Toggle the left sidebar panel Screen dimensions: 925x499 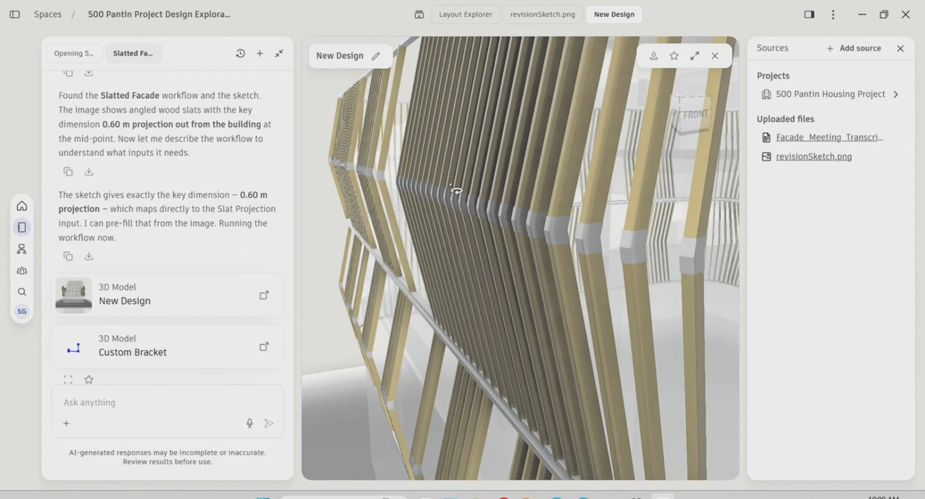click(x=15, y=14)
